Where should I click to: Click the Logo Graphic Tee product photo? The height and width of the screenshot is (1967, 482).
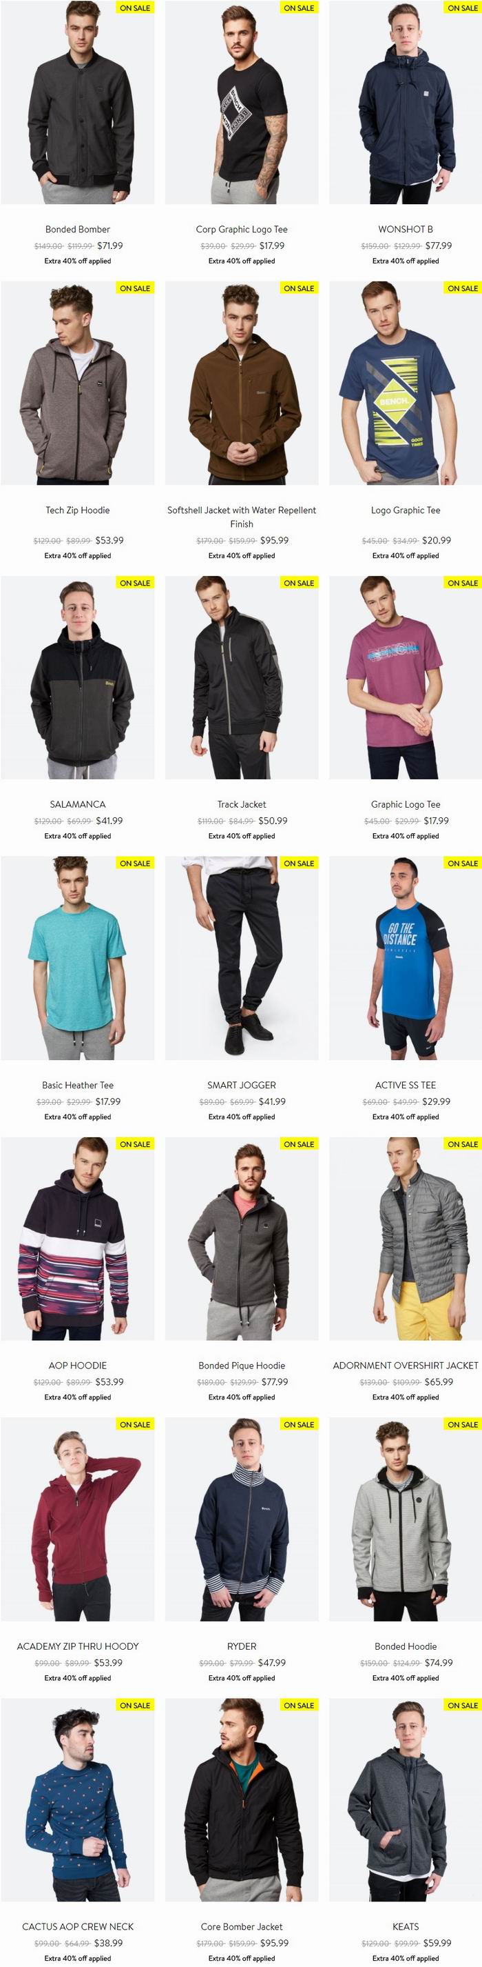(406, 383)
